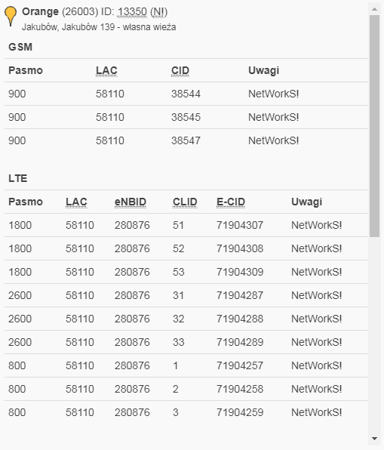Click the GSM table LAC column header
This screenshot has height=450, width=384.
[106, 71]
